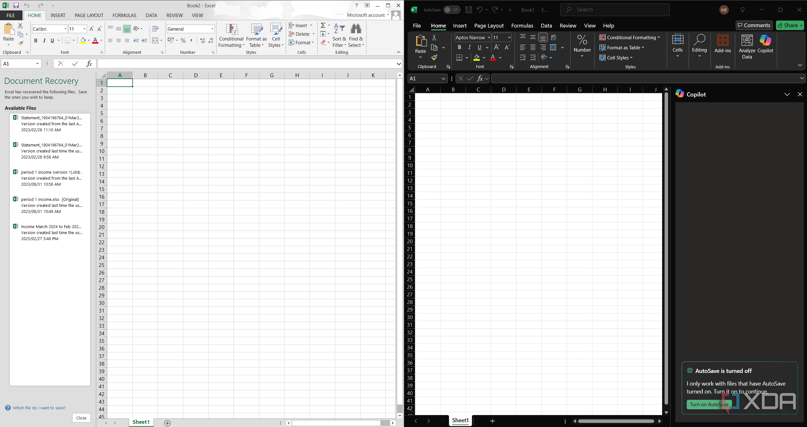Toggle Bold in left Excel window
The height and width of the screenshot is (427, 807).
[36, 40]
